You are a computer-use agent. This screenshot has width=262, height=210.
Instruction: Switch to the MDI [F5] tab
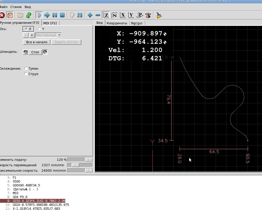[x=50, y=23]
